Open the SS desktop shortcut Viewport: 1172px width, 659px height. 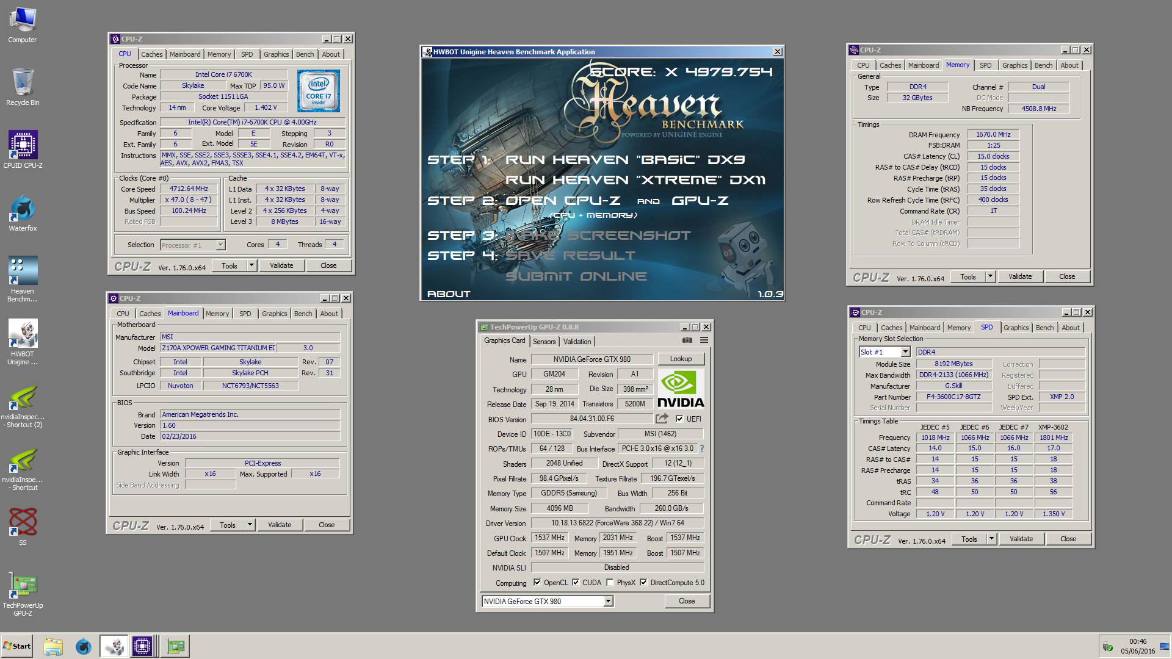(x=23, y=527)
